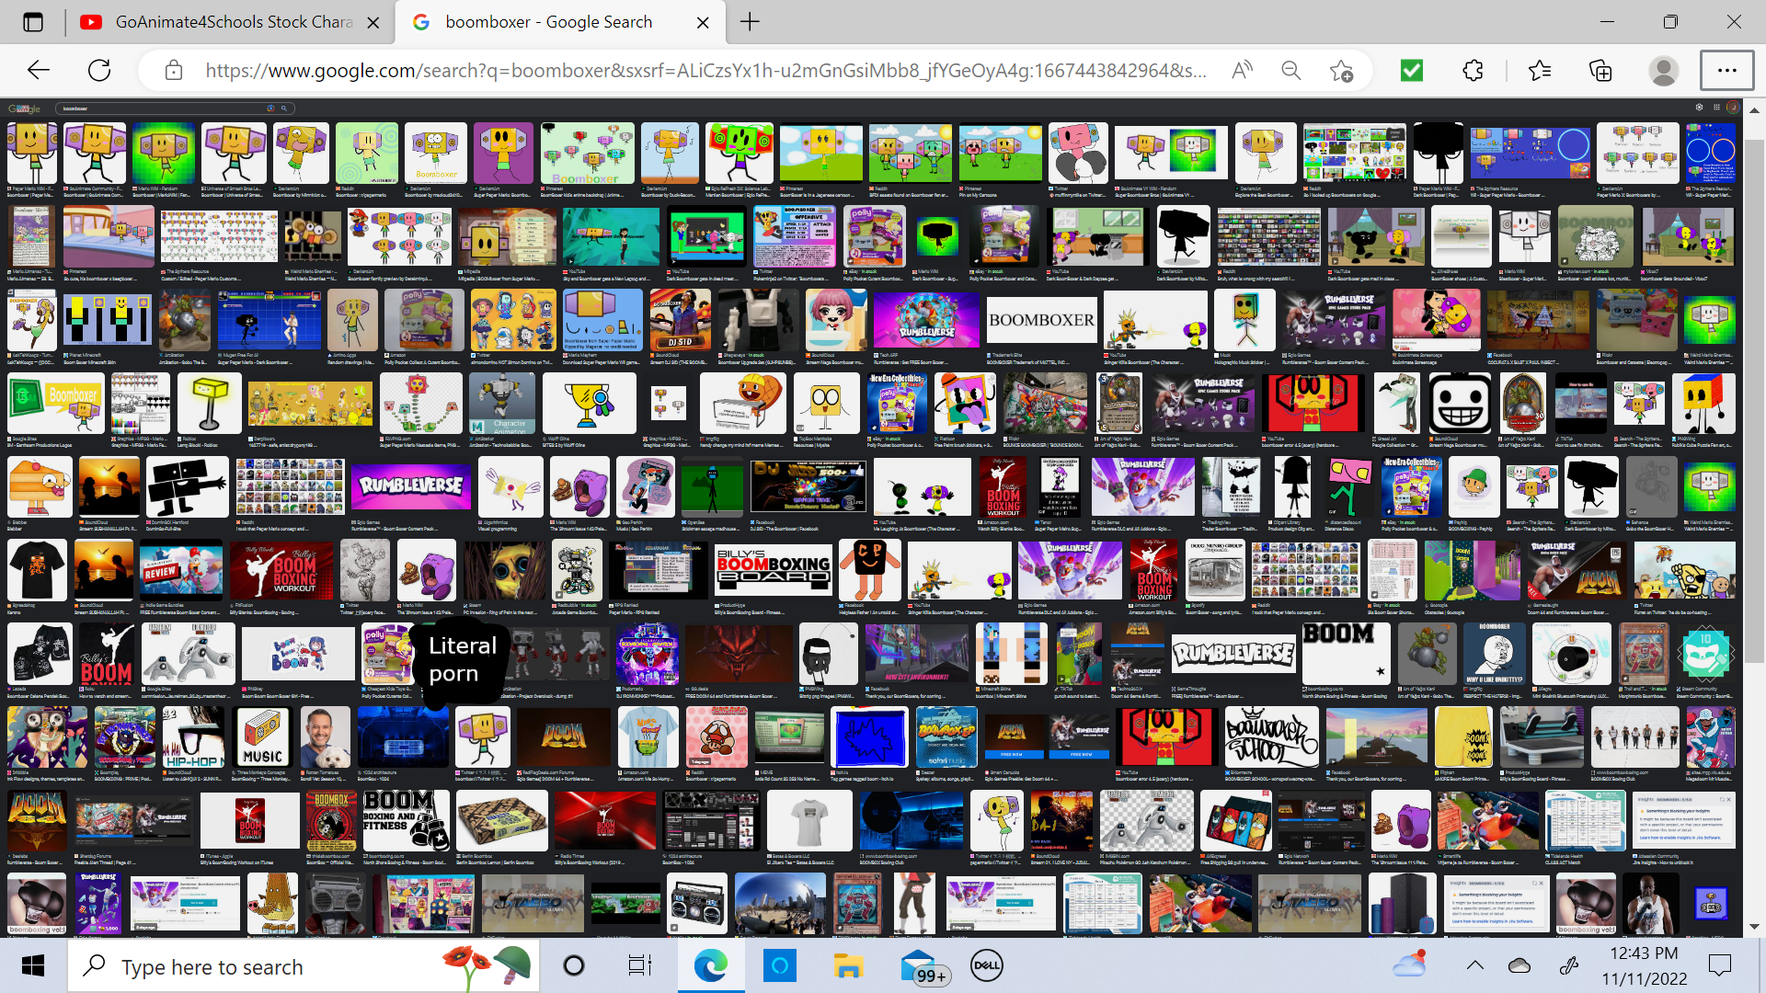This screenshot has height=993, width=1766.
Task: Open the Collections panel
Action: [1600, 71]
